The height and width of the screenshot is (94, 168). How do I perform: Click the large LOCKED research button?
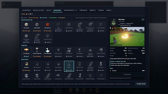coord(127,74)
